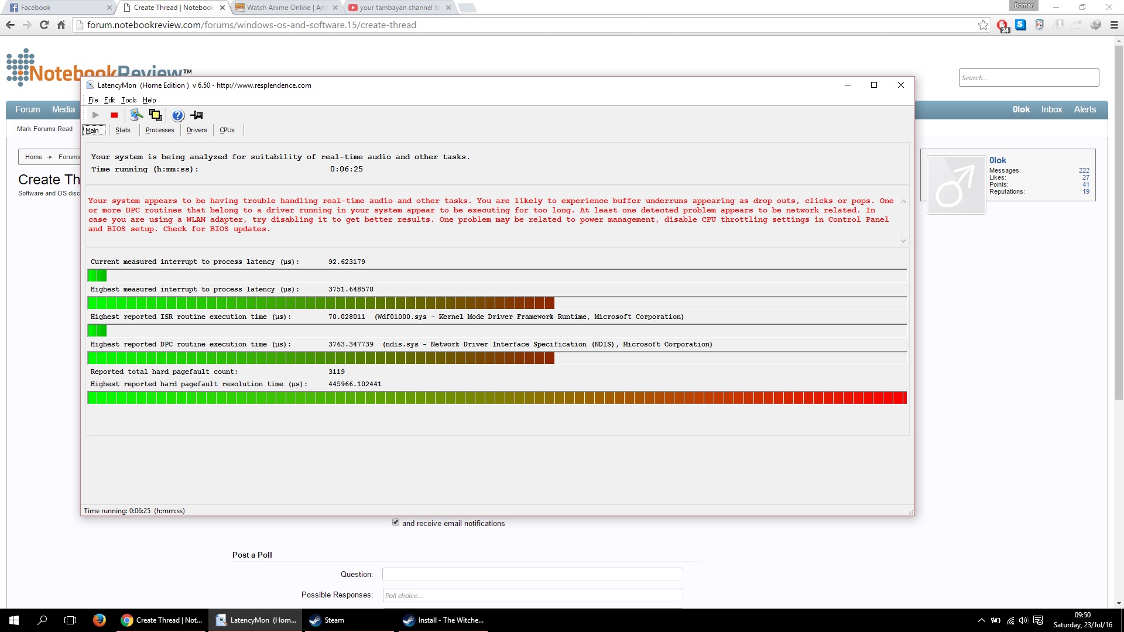
Task: Open the Tools menu in LatencyMon
Action: click(128, 100)
